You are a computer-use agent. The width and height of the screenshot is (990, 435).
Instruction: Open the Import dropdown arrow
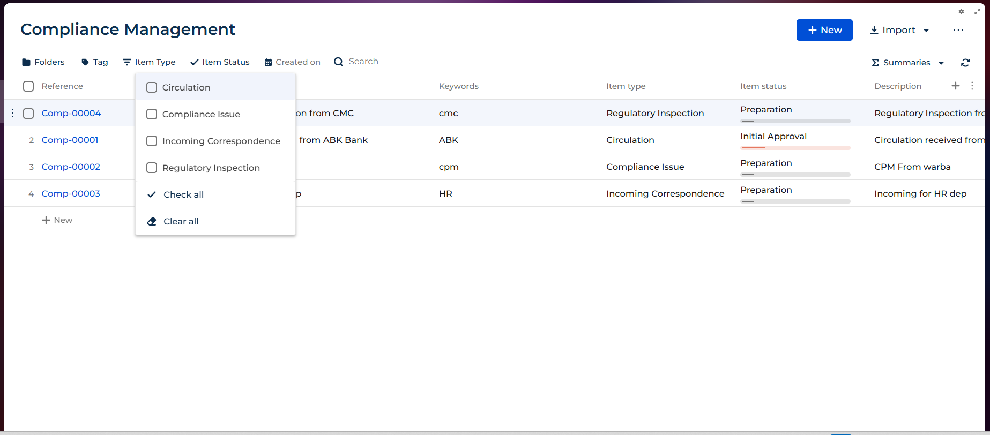click(926, 31)
